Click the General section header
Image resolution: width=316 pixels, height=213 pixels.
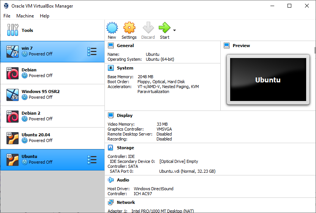pos(125,46)
